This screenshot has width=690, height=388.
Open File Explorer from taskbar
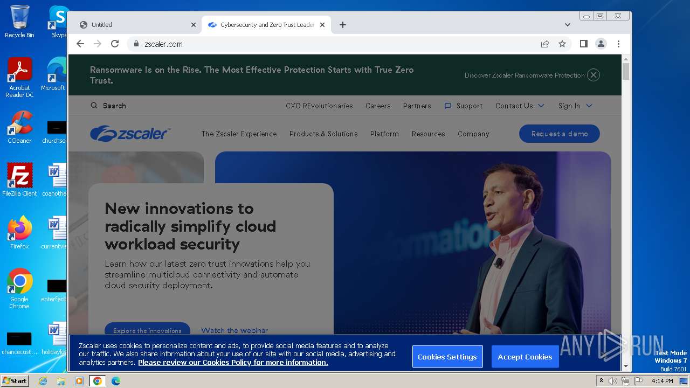(x=61, y=381)
